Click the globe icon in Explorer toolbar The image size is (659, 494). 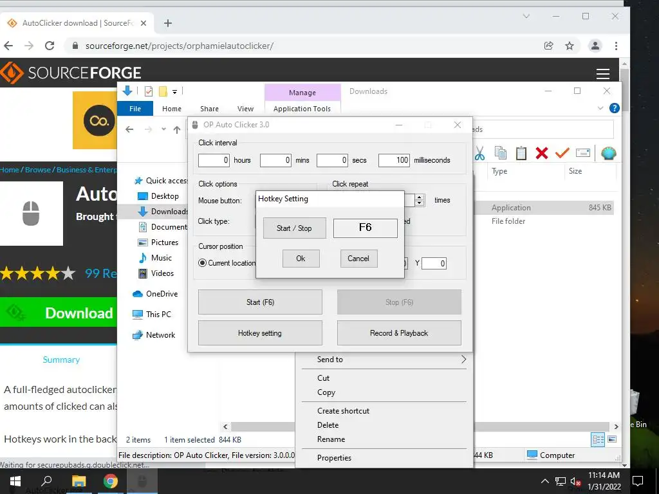pos(608,153)
